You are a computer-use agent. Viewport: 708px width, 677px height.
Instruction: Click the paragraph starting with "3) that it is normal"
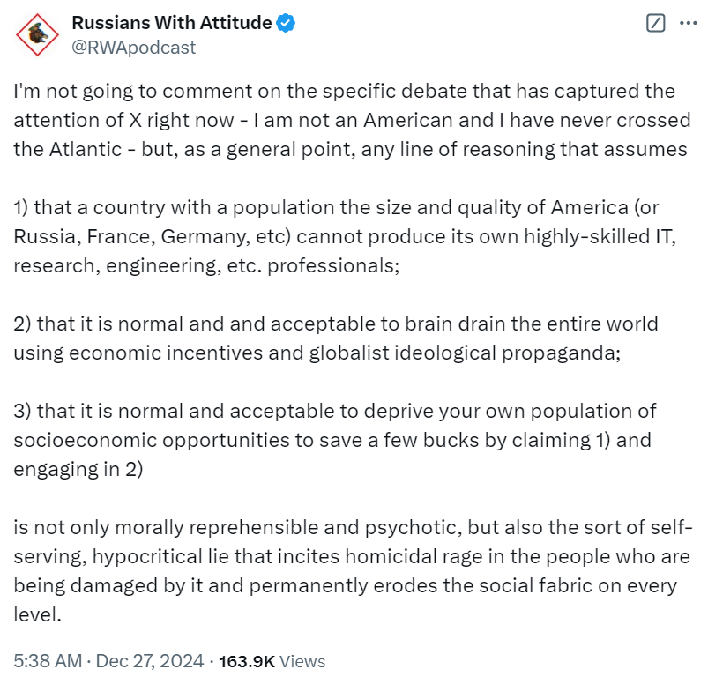[335, 440]
